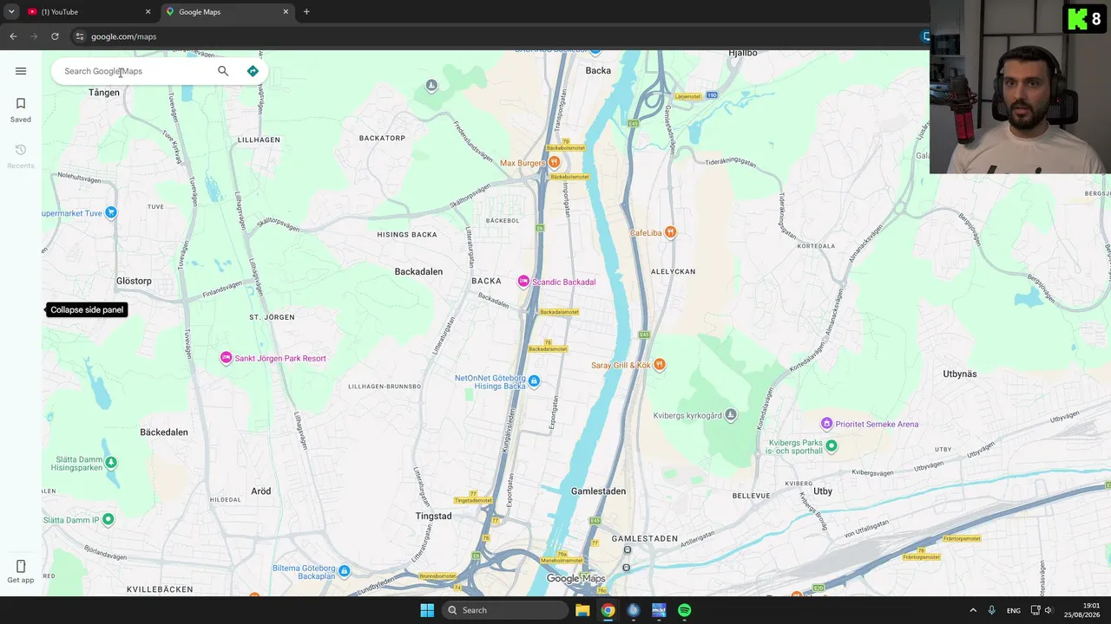Image resolution: width=1111 pixels, height=624 pixels.
Task: Focus the Search Google Maps field
Action: pos(135,71)
